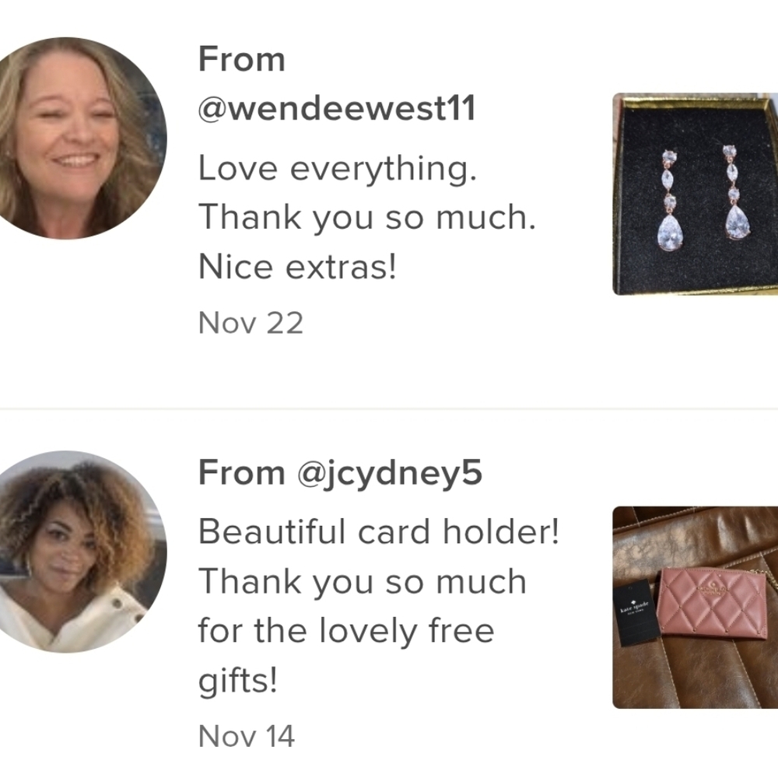
Task: Open jcydney5's profile picture
Action: tap(76, 552)
